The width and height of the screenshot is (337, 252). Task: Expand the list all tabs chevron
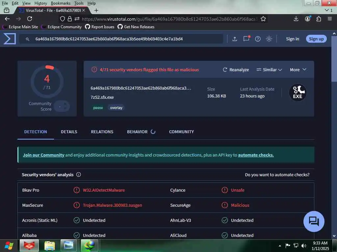click(327, 10)
